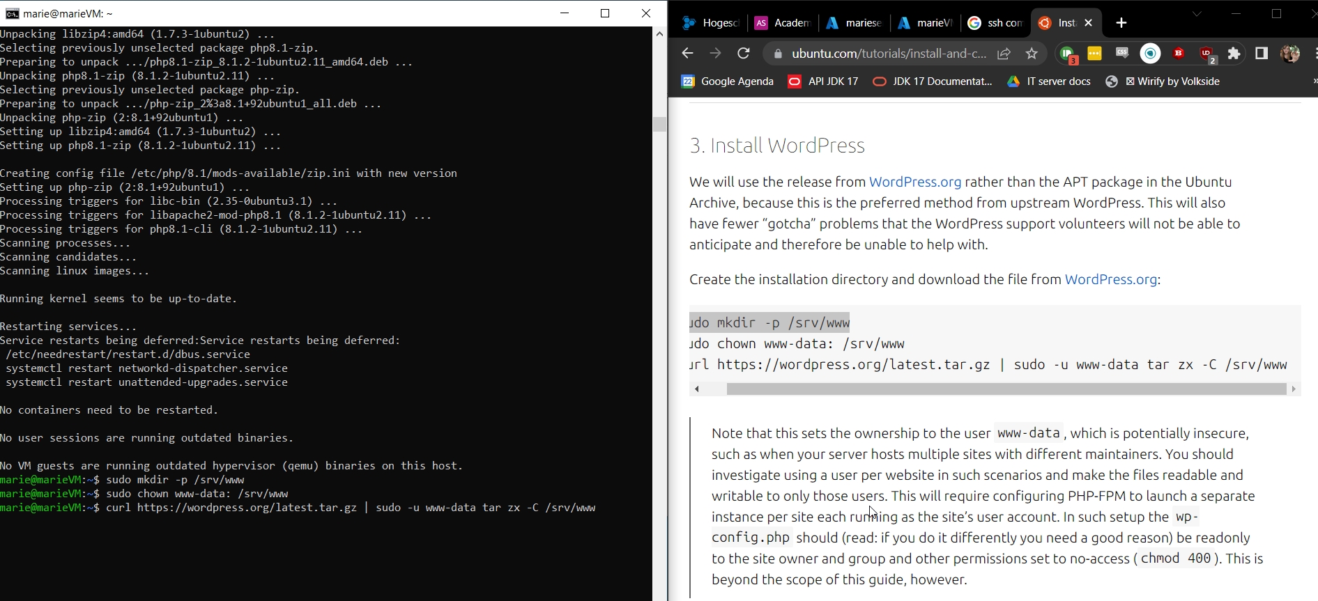The image size is (1318, 601).
Task: Open the Google Agenda bookmark
Action: pos(727,81)
